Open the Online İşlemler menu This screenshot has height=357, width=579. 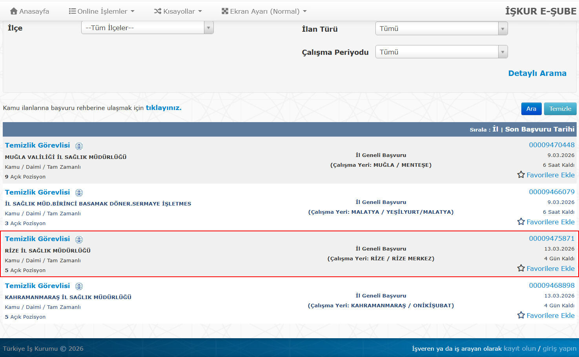(102, 11)
